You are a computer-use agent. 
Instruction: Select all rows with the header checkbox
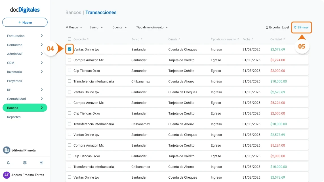[x=69, y=39]
